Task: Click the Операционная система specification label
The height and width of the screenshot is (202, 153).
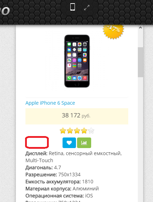Action: [x=55, y=196]
